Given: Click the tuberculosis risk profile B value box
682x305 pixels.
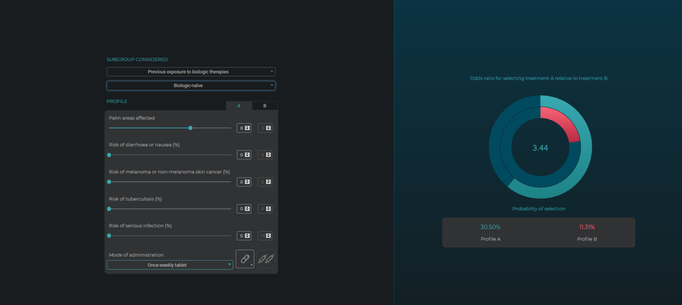Looking at the screenshot, I should click(x=265, y=209).
